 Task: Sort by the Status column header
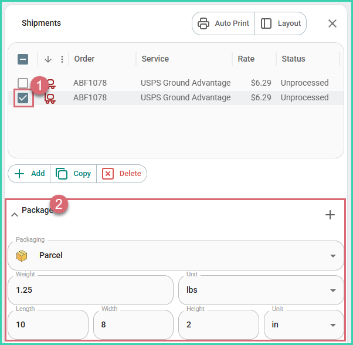(x=293, y=59)
